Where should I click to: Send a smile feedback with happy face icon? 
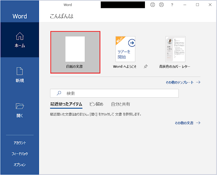(x=153, y=5)
